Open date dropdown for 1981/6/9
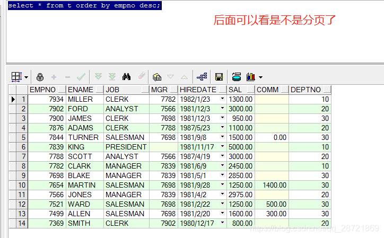Screen dimensions: 384x238 (x=222, y=165)
